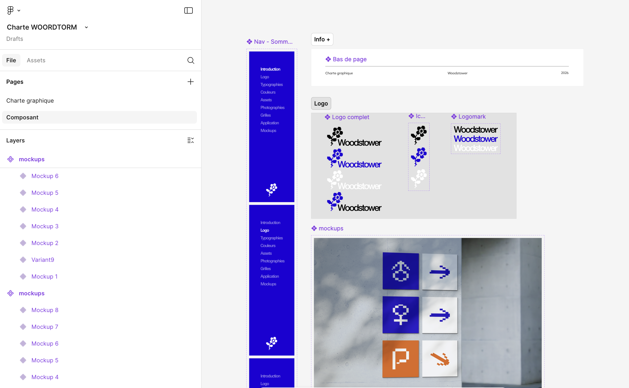Expand the dropdown arrow beside Figma logo
This screenshot has height=388, width=629.
(x=19, y=11)
